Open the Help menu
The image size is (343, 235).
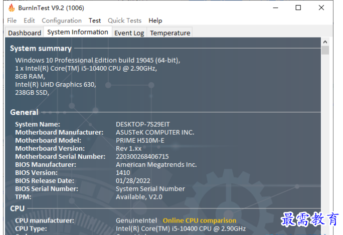155,21
